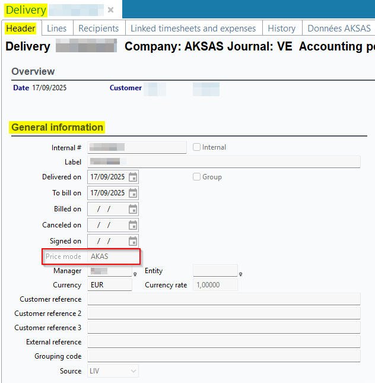Close the Delivery tab

(110, 10)
